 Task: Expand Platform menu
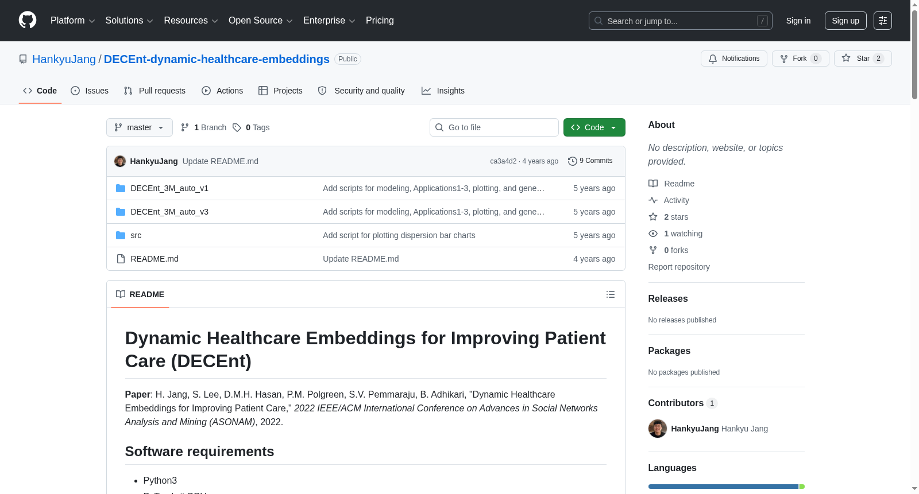tap(72, 21)
